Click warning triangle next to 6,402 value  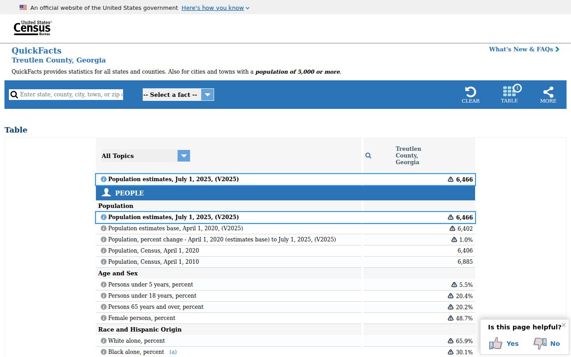tap(453, 228)
